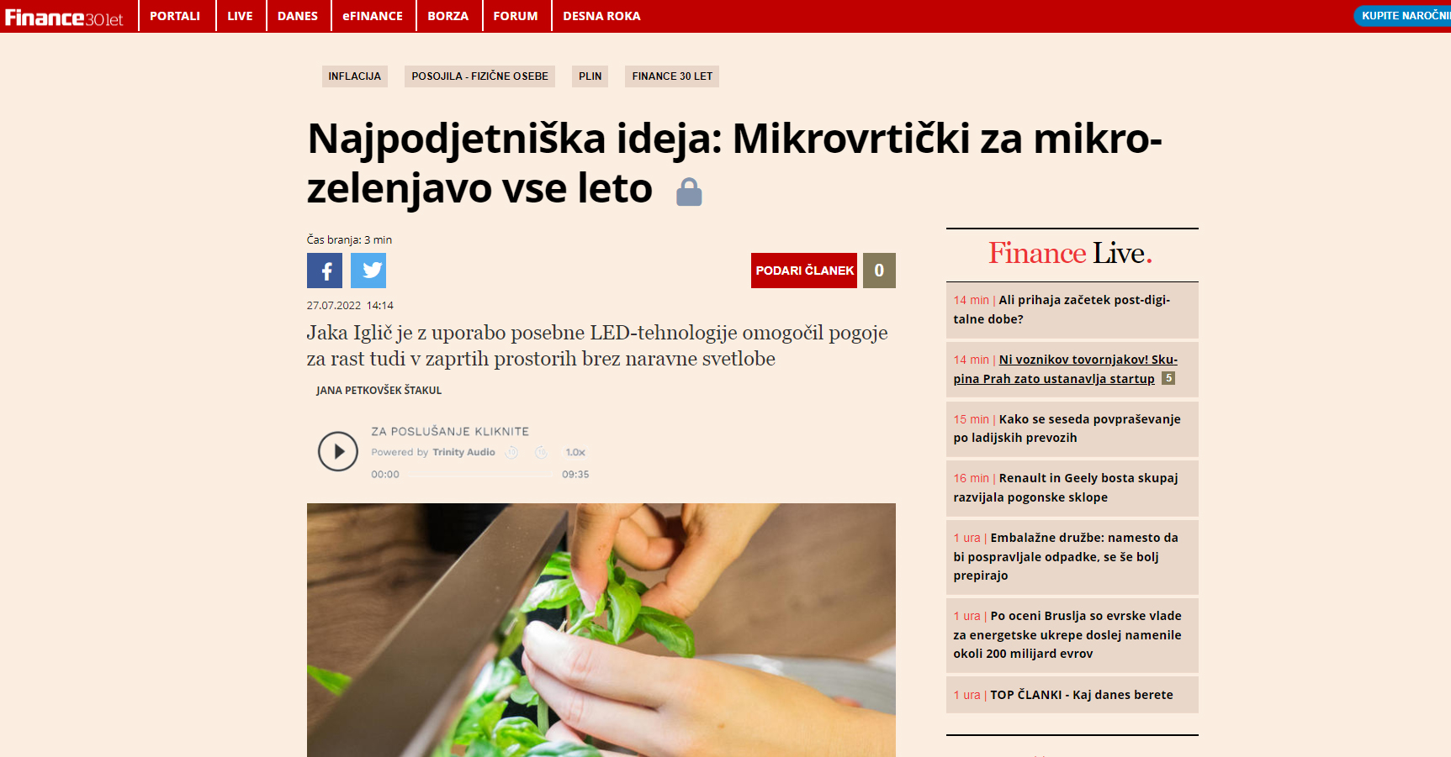Change the 1.0x audio playback speed
Image resolution: width=1451 pixels, height=757 pixels.
[575, 452]
